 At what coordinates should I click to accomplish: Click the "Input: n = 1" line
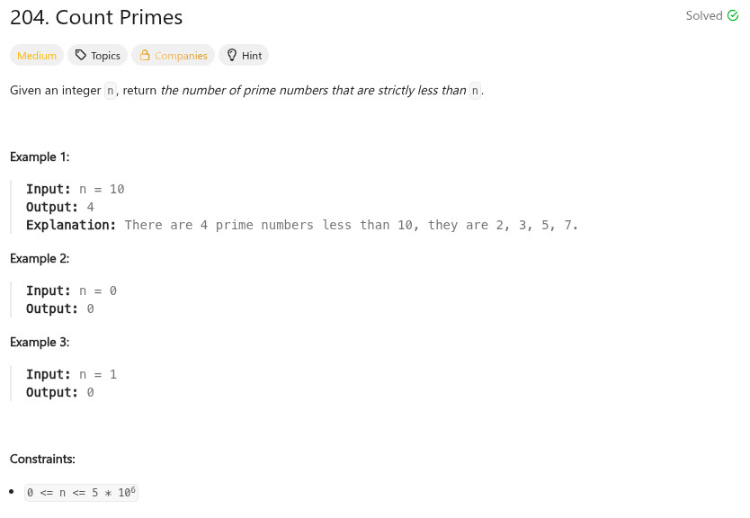(71, 374)
